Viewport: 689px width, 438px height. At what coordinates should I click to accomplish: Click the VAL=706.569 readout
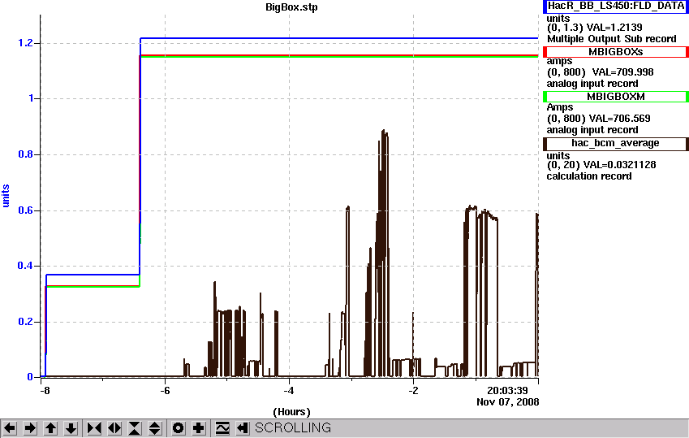click(x=619, y=119)
